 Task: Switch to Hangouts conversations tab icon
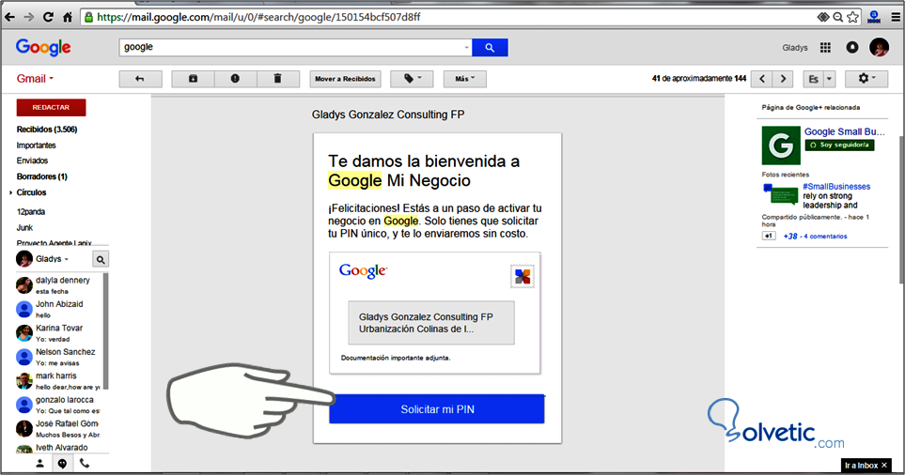click(x=62, y=463)
